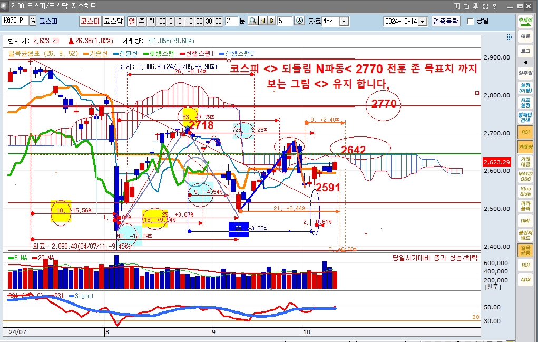Open 설정(이평) moving average settings
The width and height of the screenshot is (538, 342).
[525, 87]
